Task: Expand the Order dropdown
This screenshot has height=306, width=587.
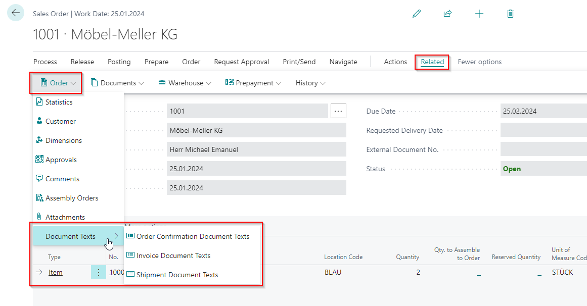Action: pyautogui.click(x=57, y=83)
